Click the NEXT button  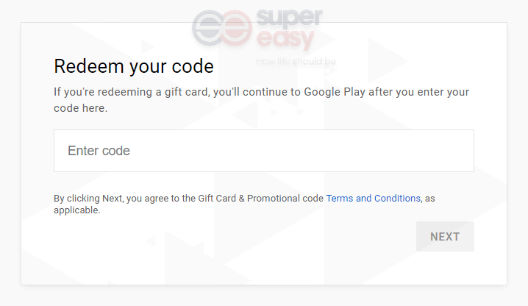[445, 237]
